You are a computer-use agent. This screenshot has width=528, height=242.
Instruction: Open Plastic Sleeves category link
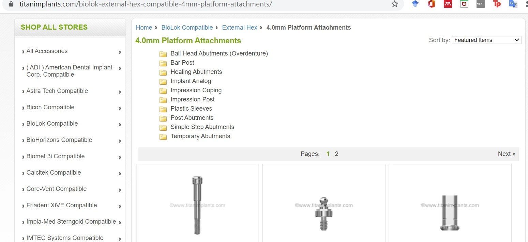[191, 109]
